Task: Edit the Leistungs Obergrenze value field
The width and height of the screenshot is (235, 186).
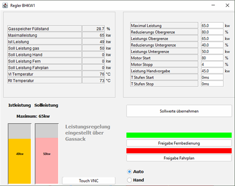Action: [212, 38]
